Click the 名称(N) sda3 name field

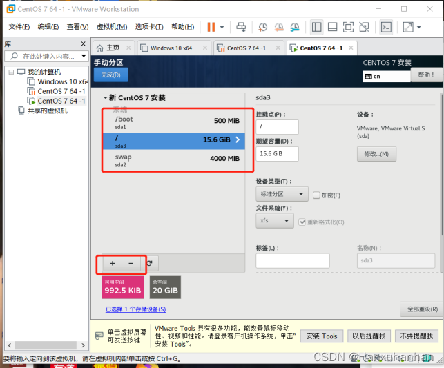[x=396, y=261]
